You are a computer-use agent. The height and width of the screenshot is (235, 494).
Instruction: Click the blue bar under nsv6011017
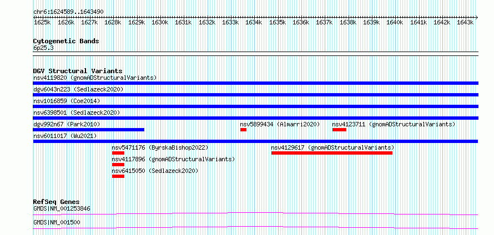pos(255,141)
